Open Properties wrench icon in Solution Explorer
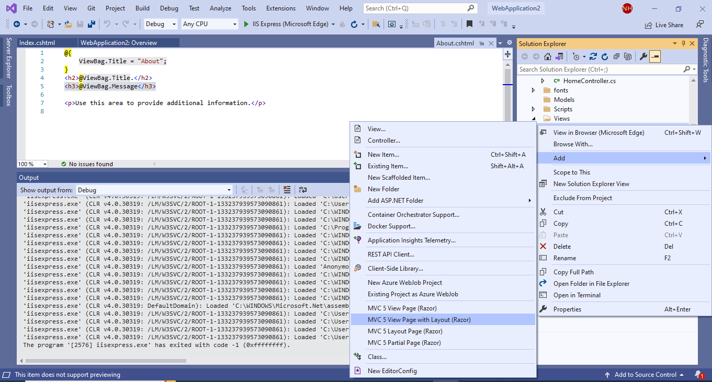This screenshot has height=382, width=712. tap(643, 56)
